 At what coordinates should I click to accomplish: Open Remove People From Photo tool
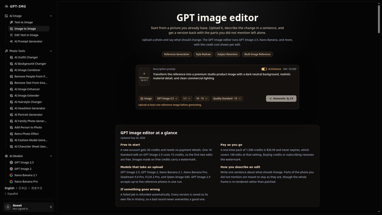(29, 76)
